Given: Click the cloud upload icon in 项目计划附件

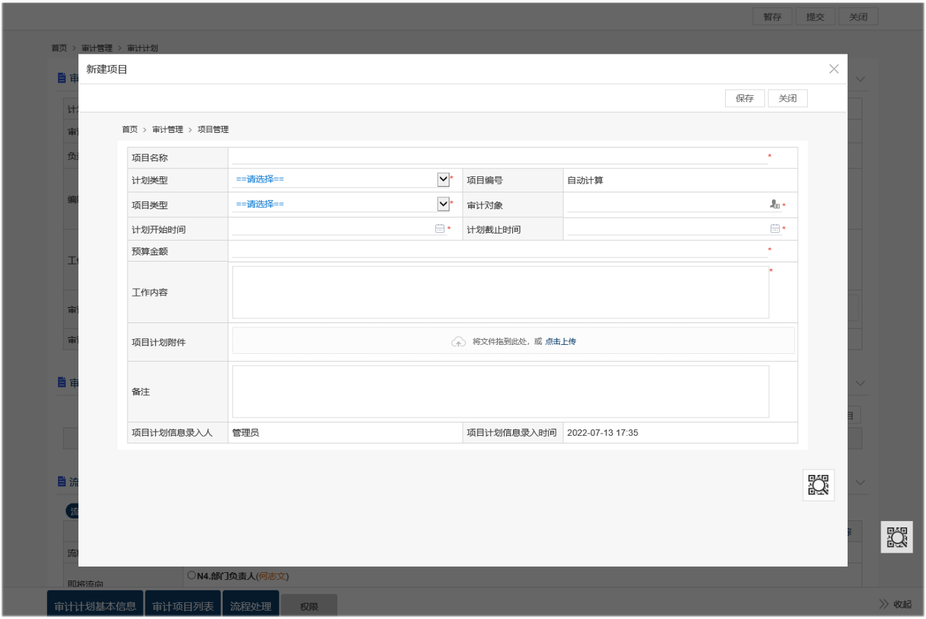Looking at the screenshot, I should click(x=458, y=341).
